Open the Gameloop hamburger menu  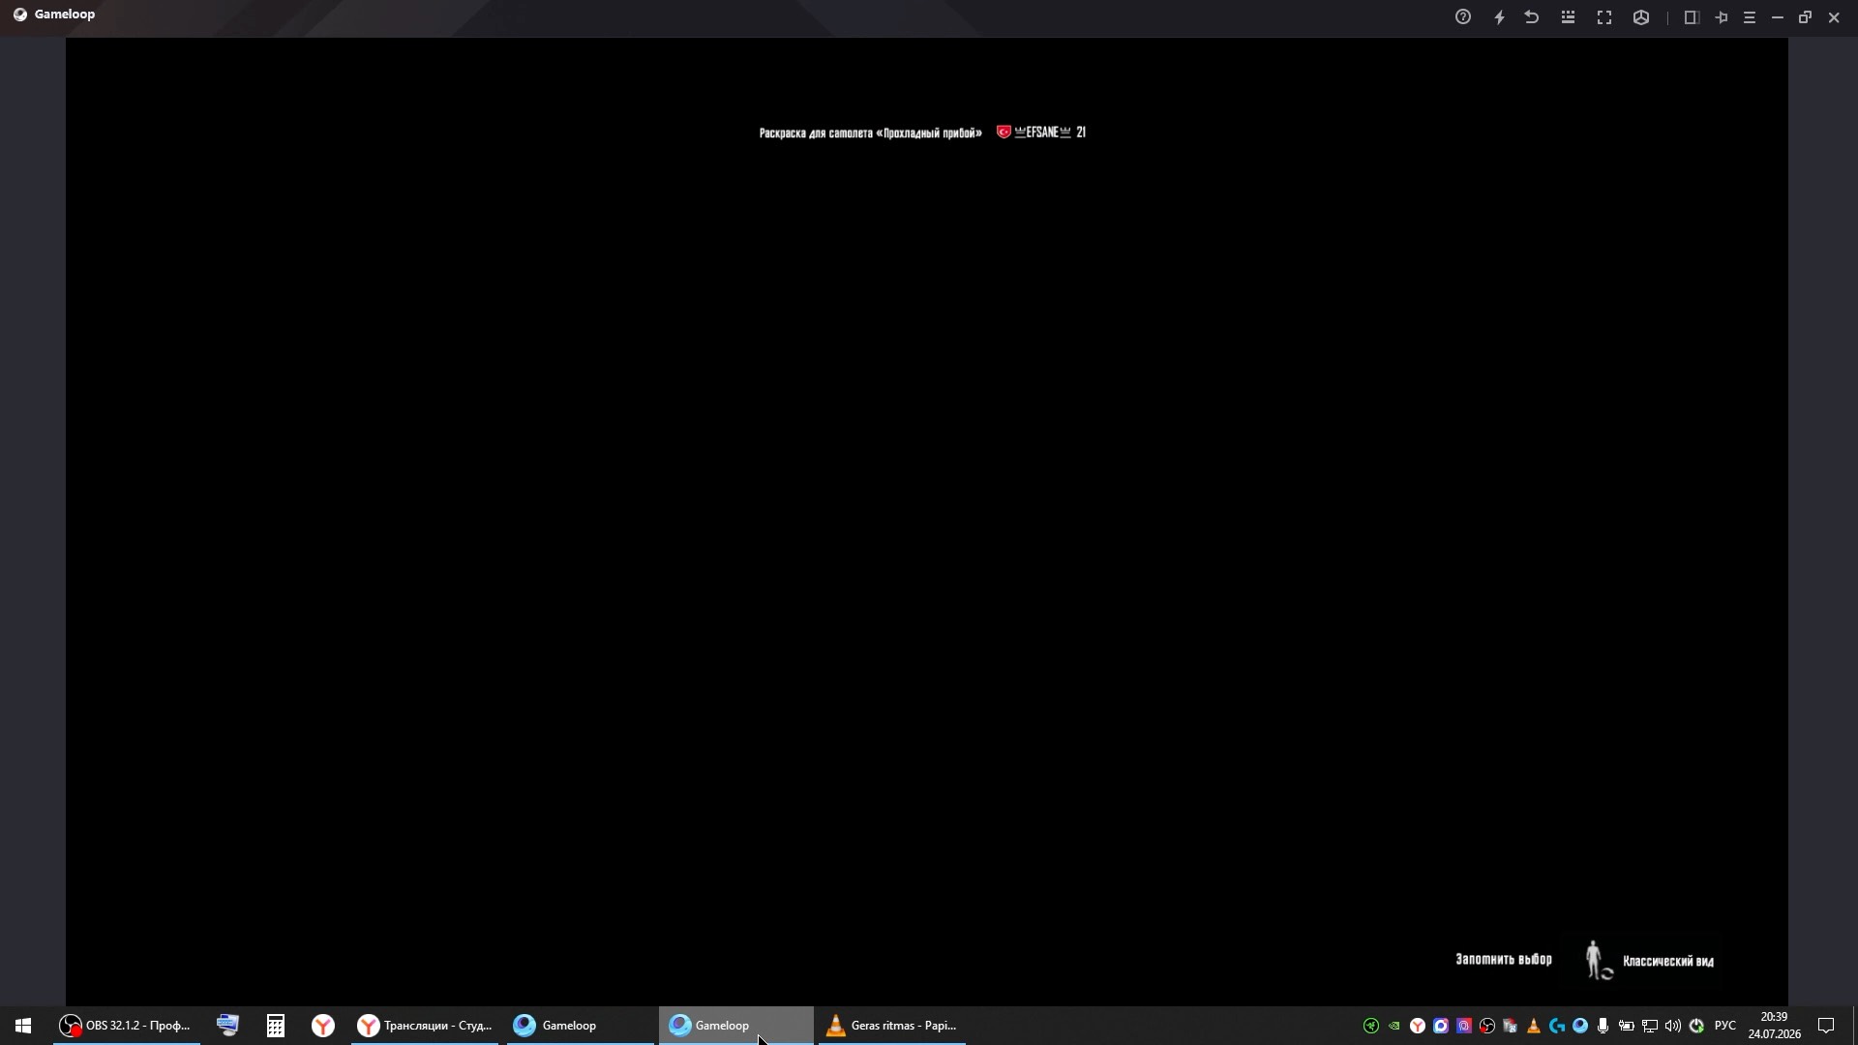click(x=1750, y=17)
